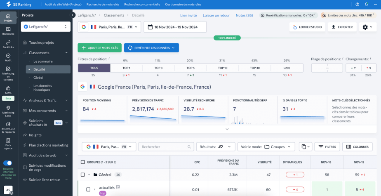Open the date range 18 Nov - 19 Nov 2024
The image size is (381, 196).
pyautogui.click(x=175, y=27)
